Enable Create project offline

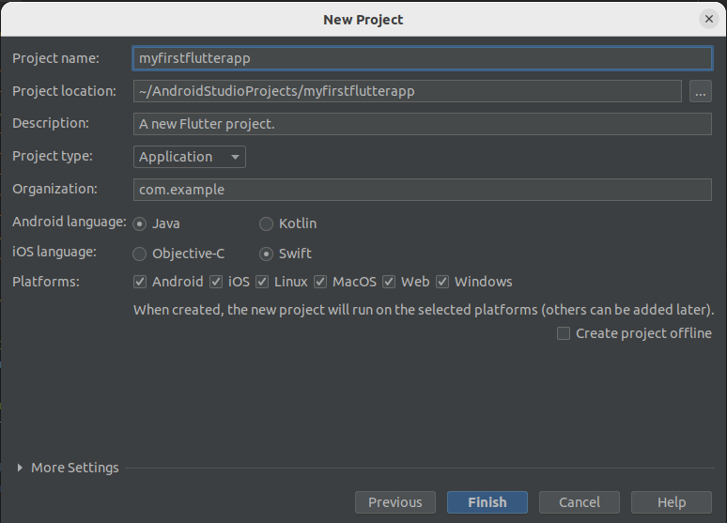[564, 333]
